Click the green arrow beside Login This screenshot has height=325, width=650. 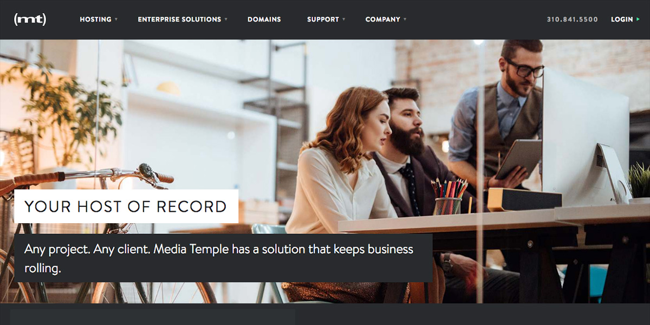(638, 19)
